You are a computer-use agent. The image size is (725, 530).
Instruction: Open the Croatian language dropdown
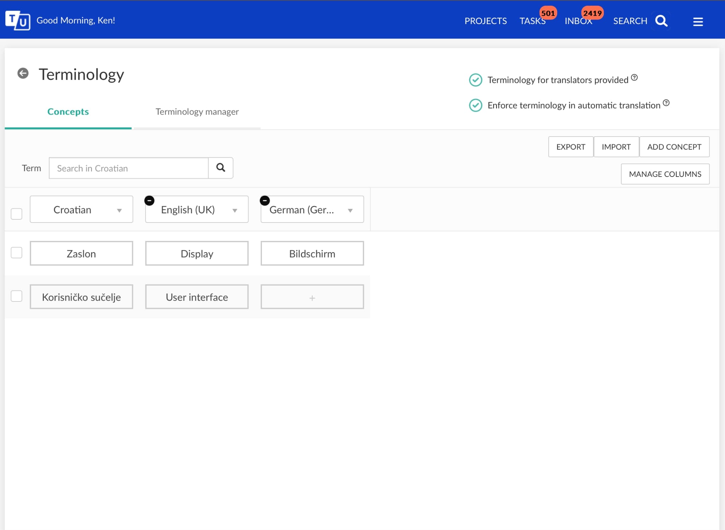tap(81, 209)
